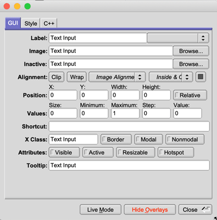Click the Width position field
Image resolution: width=217 pixels, height=220 pixels.
[125, 95]
